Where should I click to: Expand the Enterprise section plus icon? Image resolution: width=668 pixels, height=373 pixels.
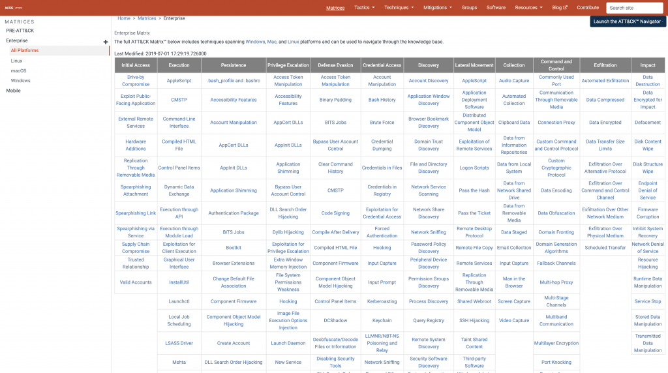coord(106,42)
